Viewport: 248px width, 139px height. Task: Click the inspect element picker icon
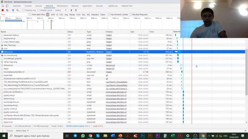(3, 6)
